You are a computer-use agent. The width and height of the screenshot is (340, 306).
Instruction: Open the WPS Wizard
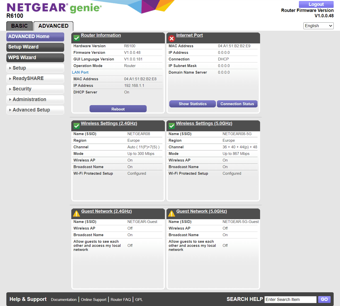(x=35, y=58)
